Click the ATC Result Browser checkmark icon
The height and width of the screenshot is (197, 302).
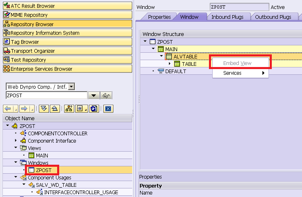click(7, 5)
